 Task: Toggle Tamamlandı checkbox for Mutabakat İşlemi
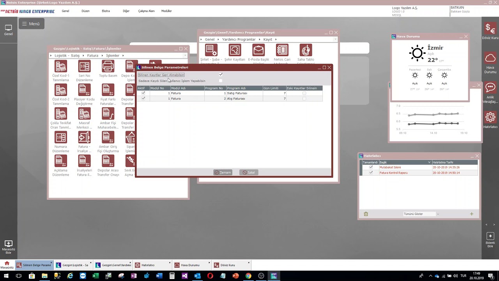(x=371, y=167)
